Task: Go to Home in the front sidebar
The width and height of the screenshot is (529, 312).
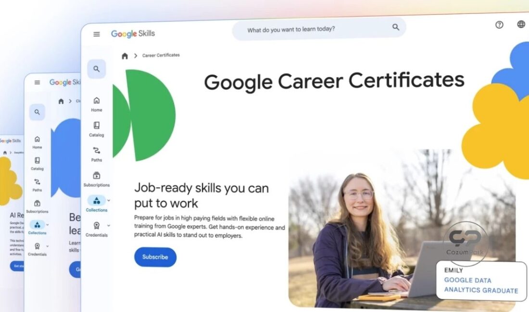Action: [x=97, y=104]
